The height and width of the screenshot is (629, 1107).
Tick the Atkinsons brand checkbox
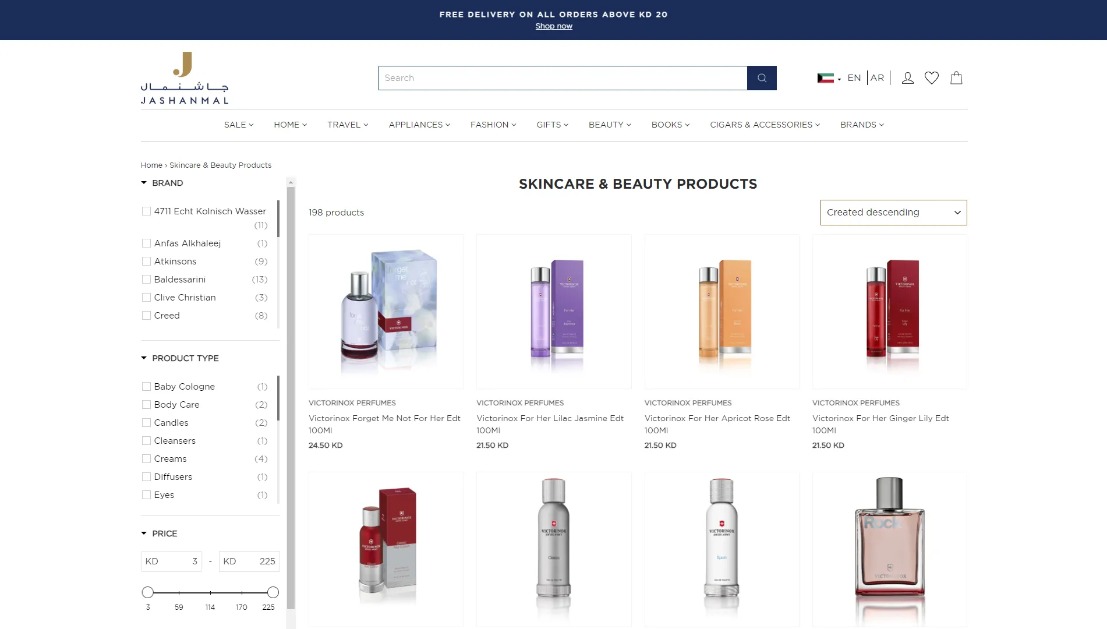(146, 262)
